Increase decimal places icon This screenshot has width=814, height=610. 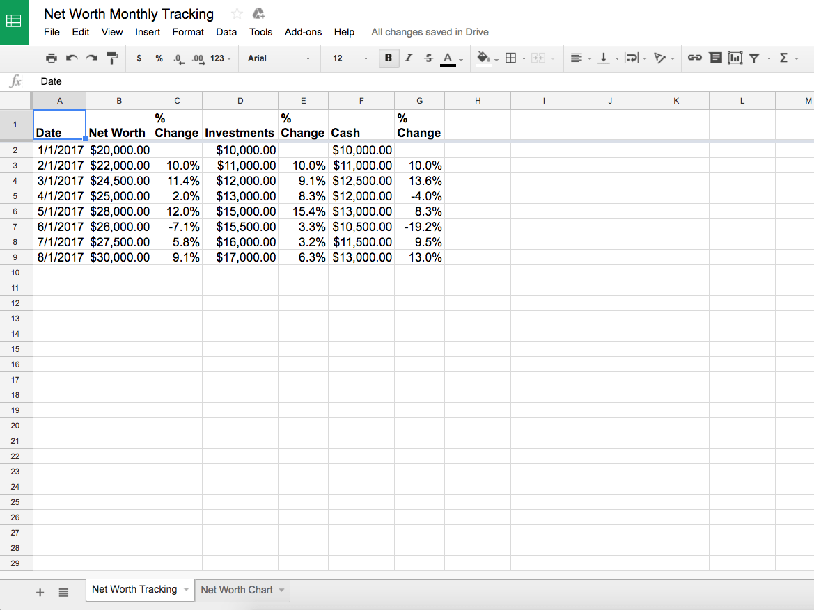pos(198,58)
